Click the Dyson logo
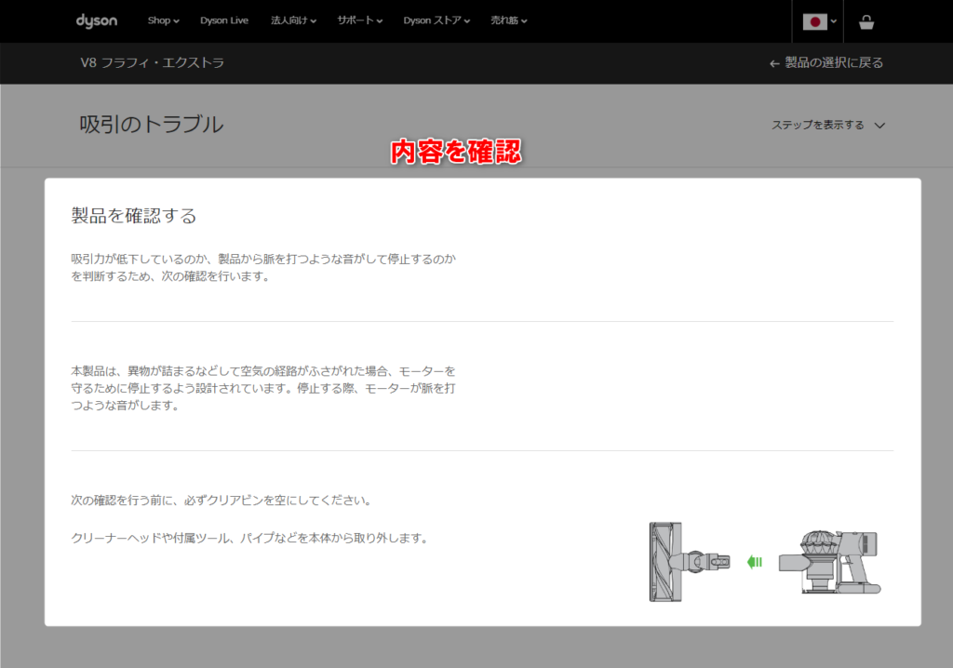Screen dimensions: 953x668 (x=96, y=20)
